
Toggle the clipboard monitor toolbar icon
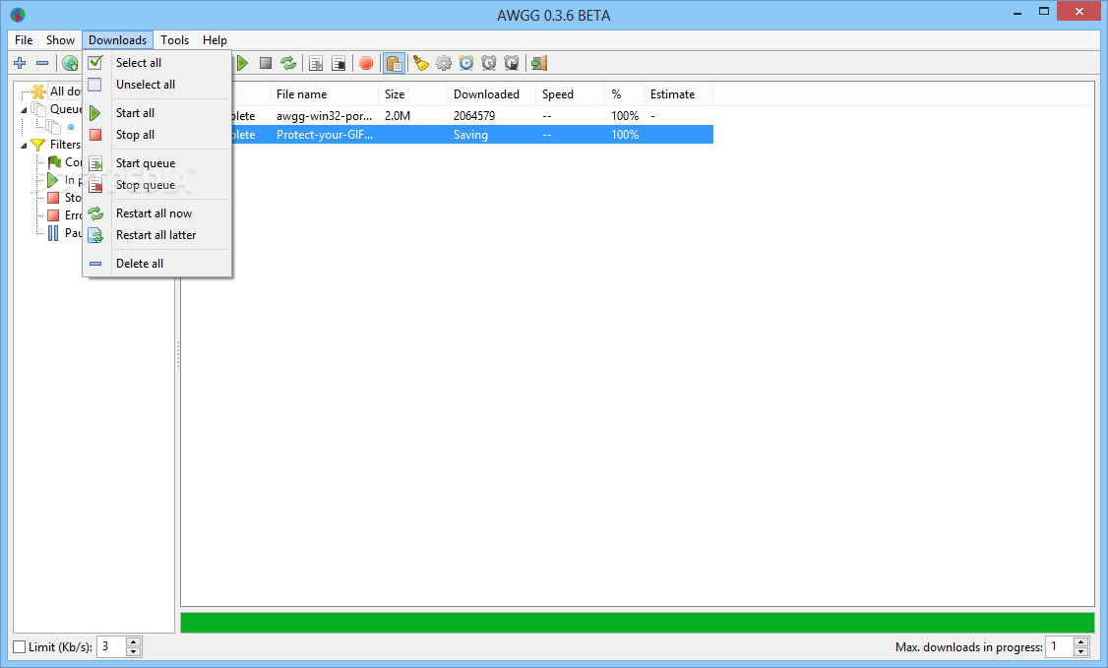394,63
